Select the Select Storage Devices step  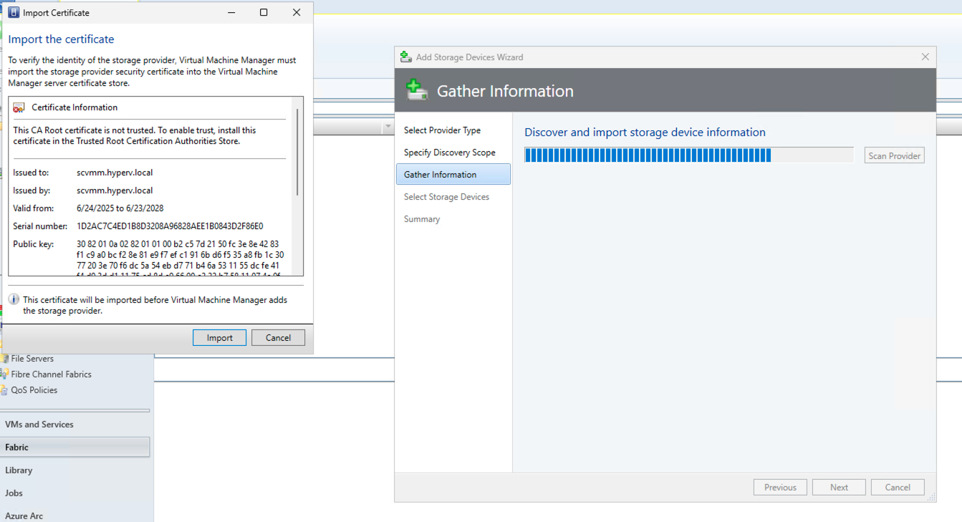446,197
